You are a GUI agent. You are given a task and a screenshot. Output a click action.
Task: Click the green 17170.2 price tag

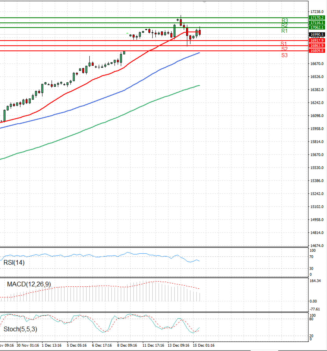tap(317, 18)
